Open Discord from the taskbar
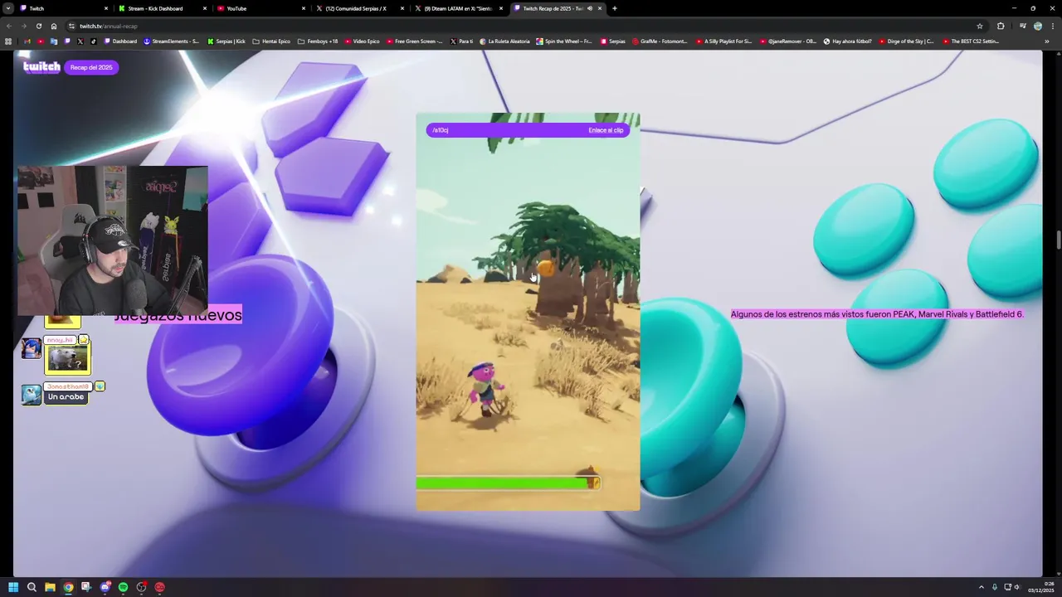Screen dimensions: 1062x597 coord(105,587)
